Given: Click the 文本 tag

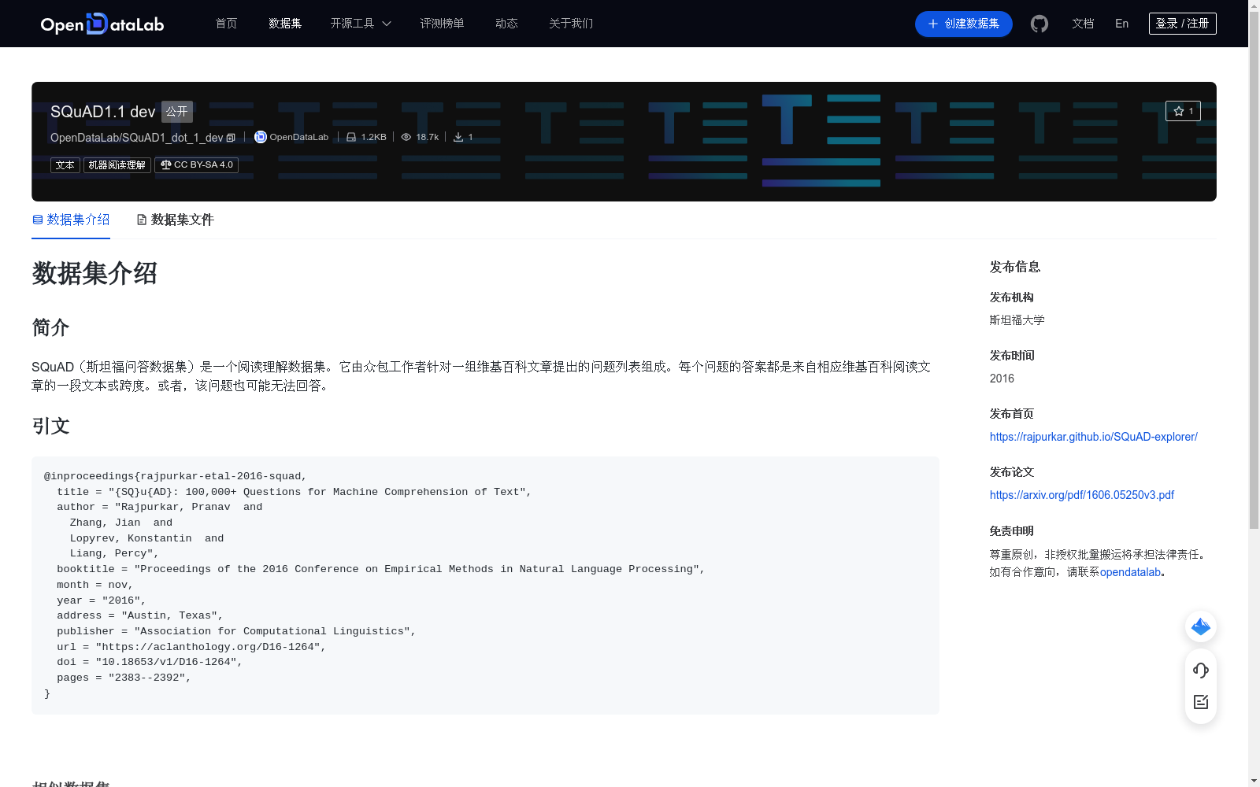Looking at the screenshot, I should [65, 165].
